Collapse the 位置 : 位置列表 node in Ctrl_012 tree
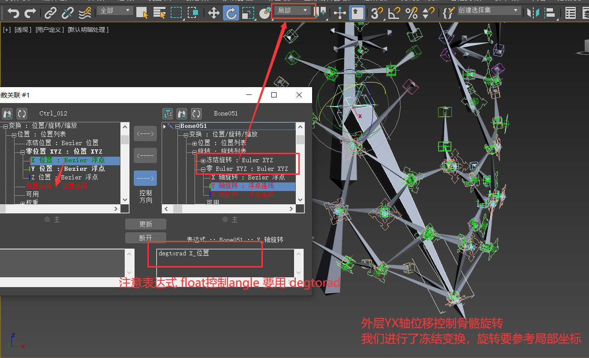This screenshot has height=358, width=589. [x=14, y=134]
